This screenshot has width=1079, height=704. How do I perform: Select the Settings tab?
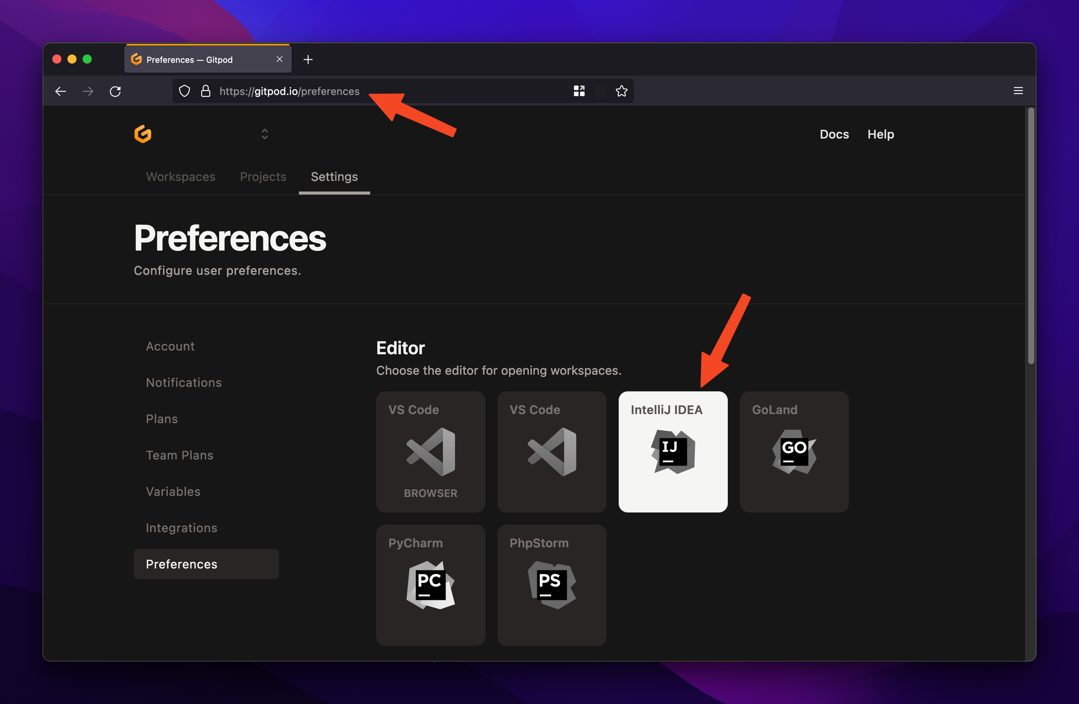[334, 177]
